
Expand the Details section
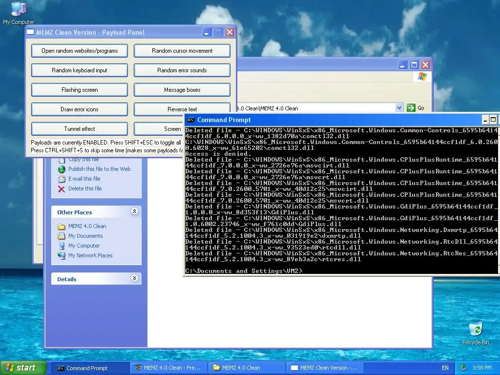click(x=135, y=278)
